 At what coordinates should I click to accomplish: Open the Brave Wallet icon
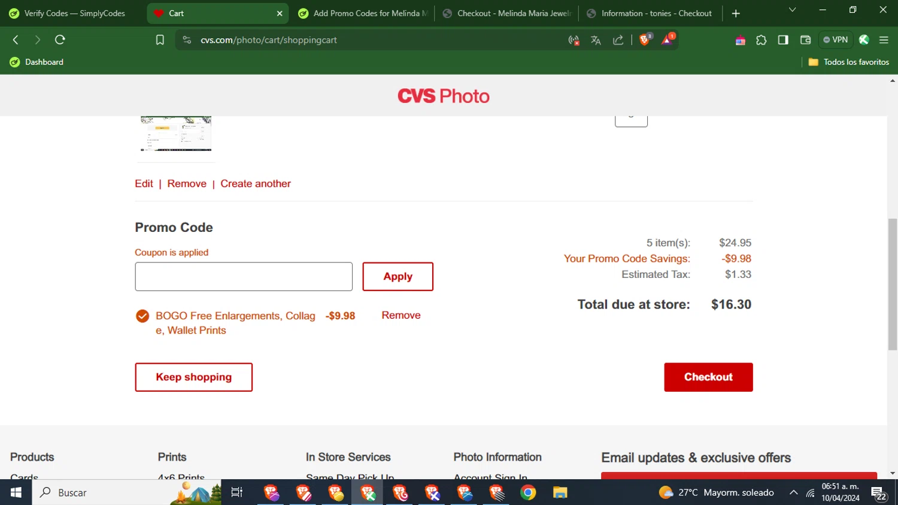805,40
